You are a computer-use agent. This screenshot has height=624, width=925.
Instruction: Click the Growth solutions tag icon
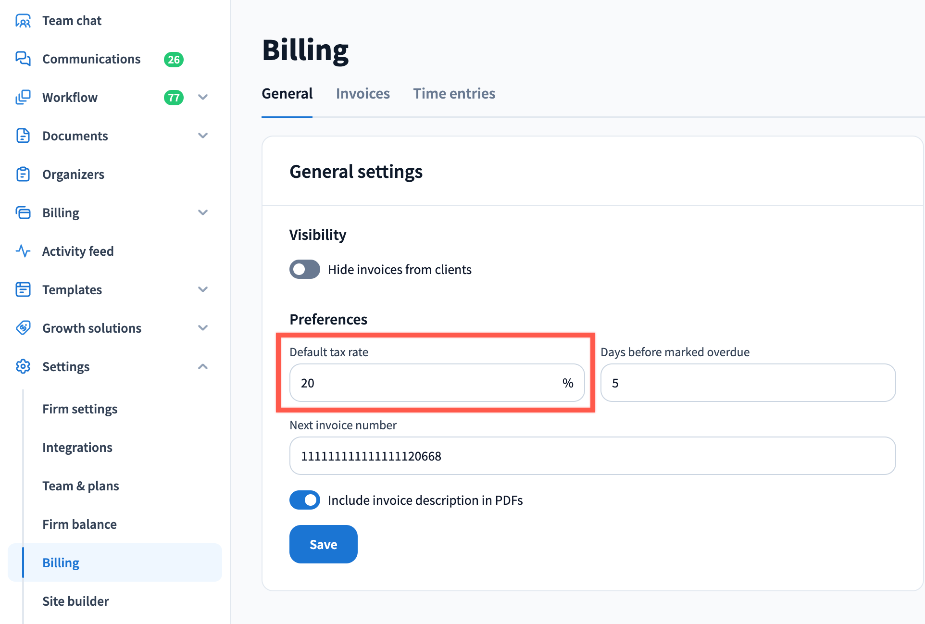tap(23, 328)
